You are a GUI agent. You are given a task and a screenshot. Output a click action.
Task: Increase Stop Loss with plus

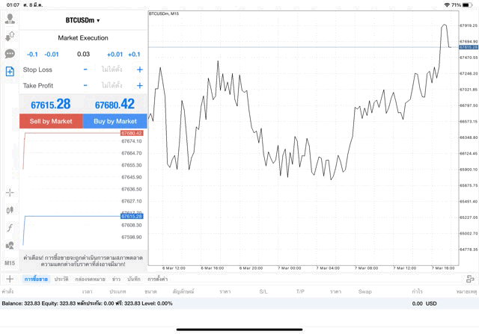140,69
